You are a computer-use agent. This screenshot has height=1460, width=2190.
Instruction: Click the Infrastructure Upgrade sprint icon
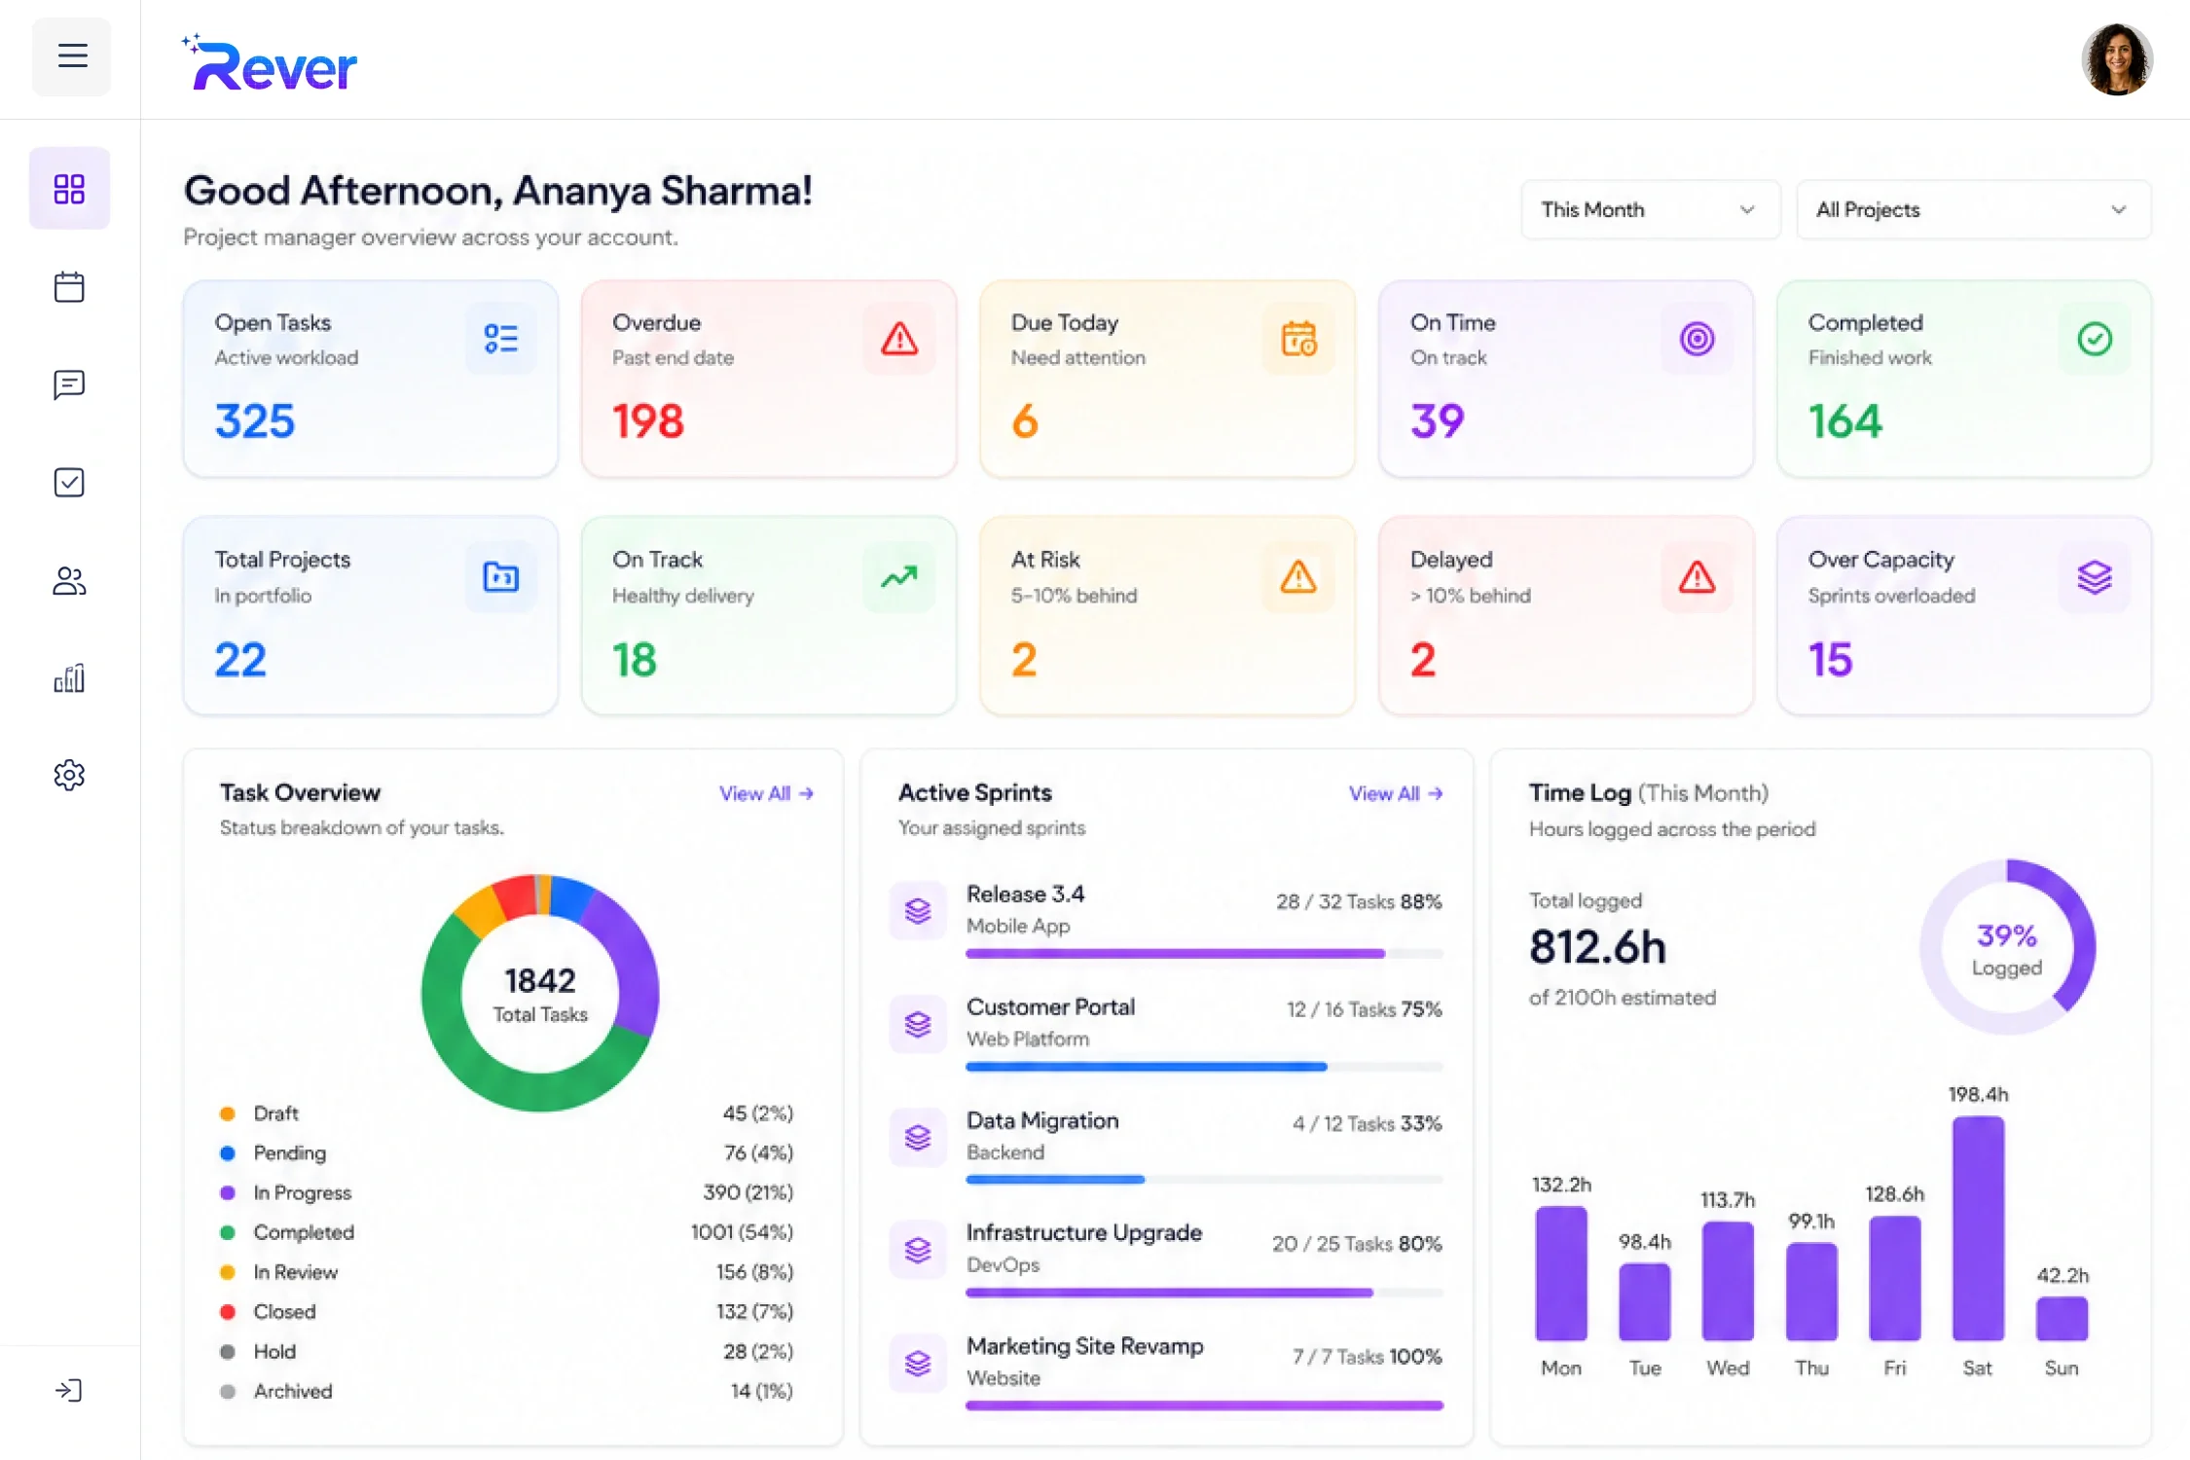(x=918, y=1249)
